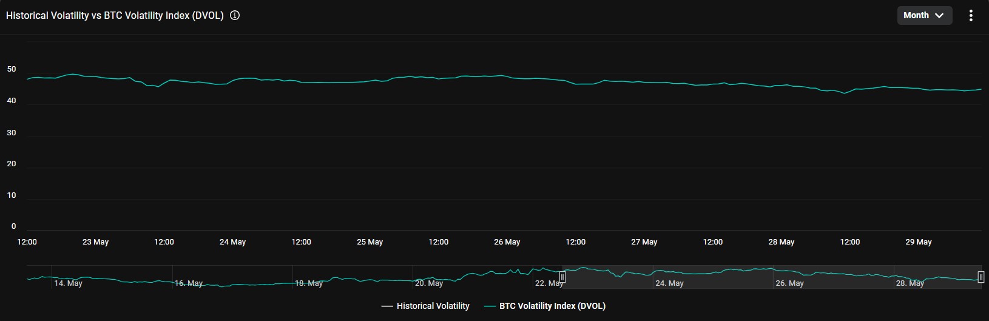The image size is (989, 321).
Task: Click the 27 May x-axis label
Action: coord(644,242)
